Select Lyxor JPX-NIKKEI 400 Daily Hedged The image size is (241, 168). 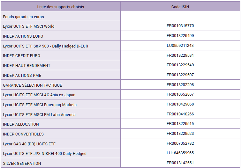pyautogui.click(x=45, y=154)
